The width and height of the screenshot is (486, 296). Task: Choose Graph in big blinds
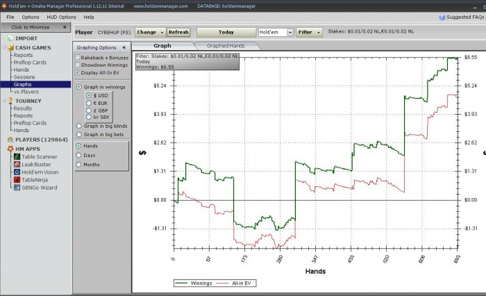point(78,126)
